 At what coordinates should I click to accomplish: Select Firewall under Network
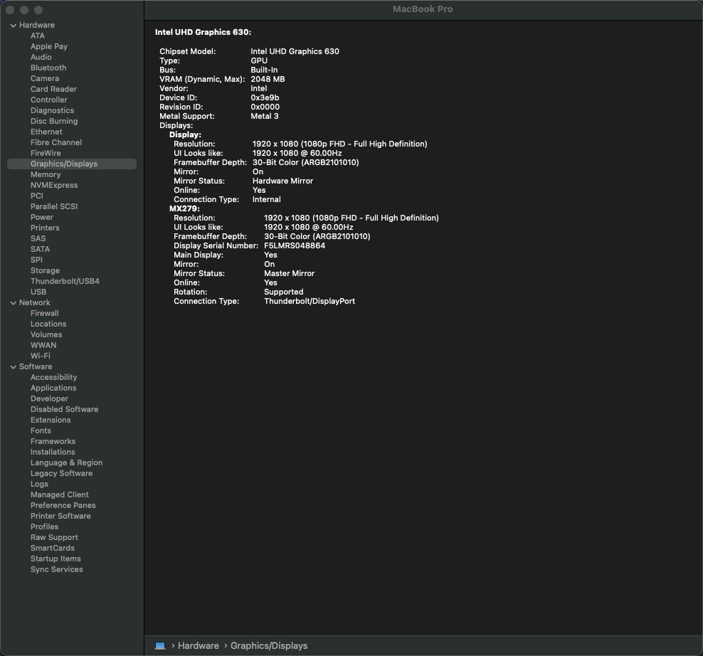(x=44, y=313)
